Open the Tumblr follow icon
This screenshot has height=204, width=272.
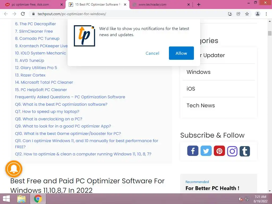coord(245,151)
